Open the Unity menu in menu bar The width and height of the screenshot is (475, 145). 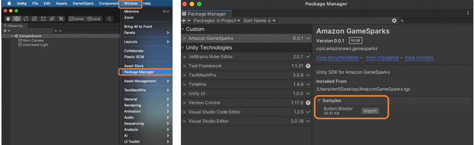pyautogui.click(x=22, y=4)
